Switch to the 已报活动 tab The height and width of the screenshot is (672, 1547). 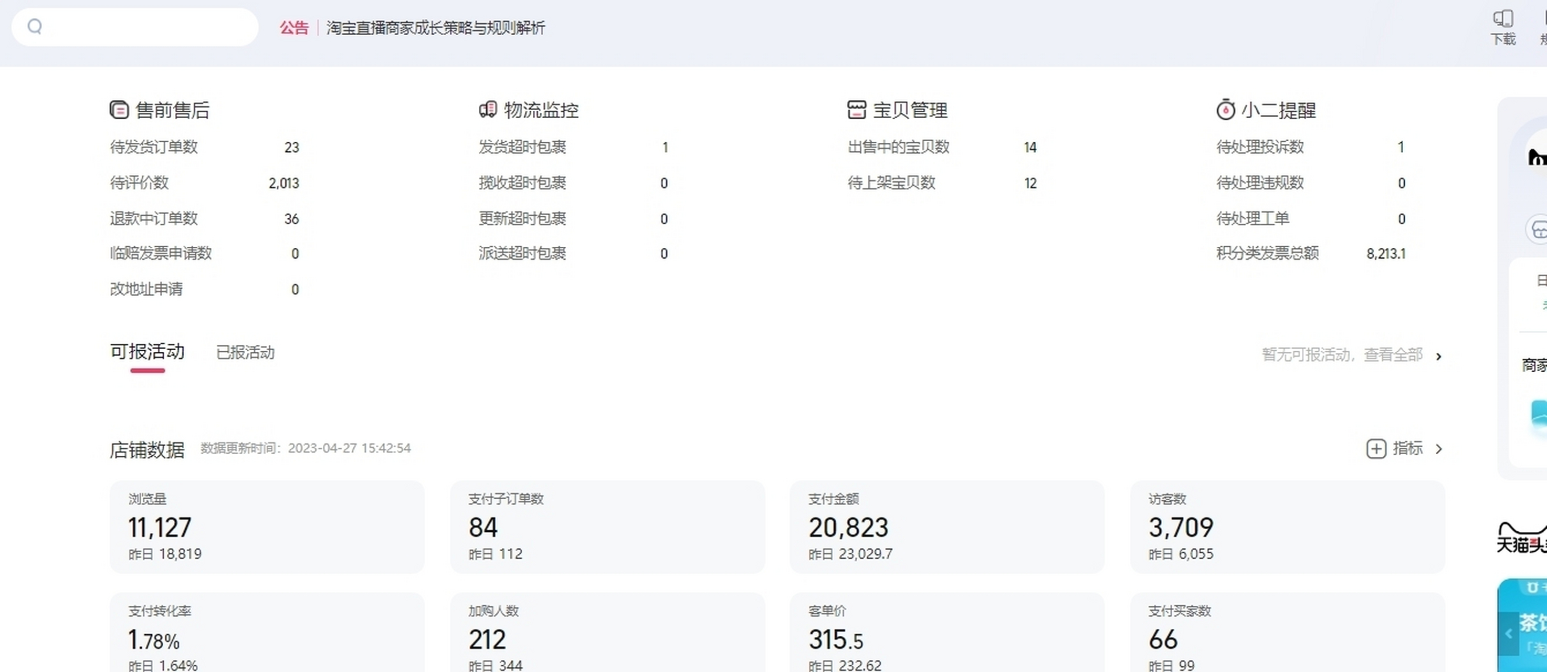coord(245,352)
